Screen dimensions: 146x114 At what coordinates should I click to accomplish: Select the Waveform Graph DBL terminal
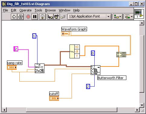point(66,34)
